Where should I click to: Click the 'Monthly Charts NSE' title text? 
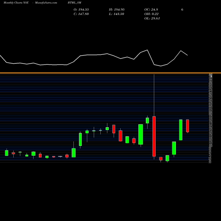click(16, 3)
